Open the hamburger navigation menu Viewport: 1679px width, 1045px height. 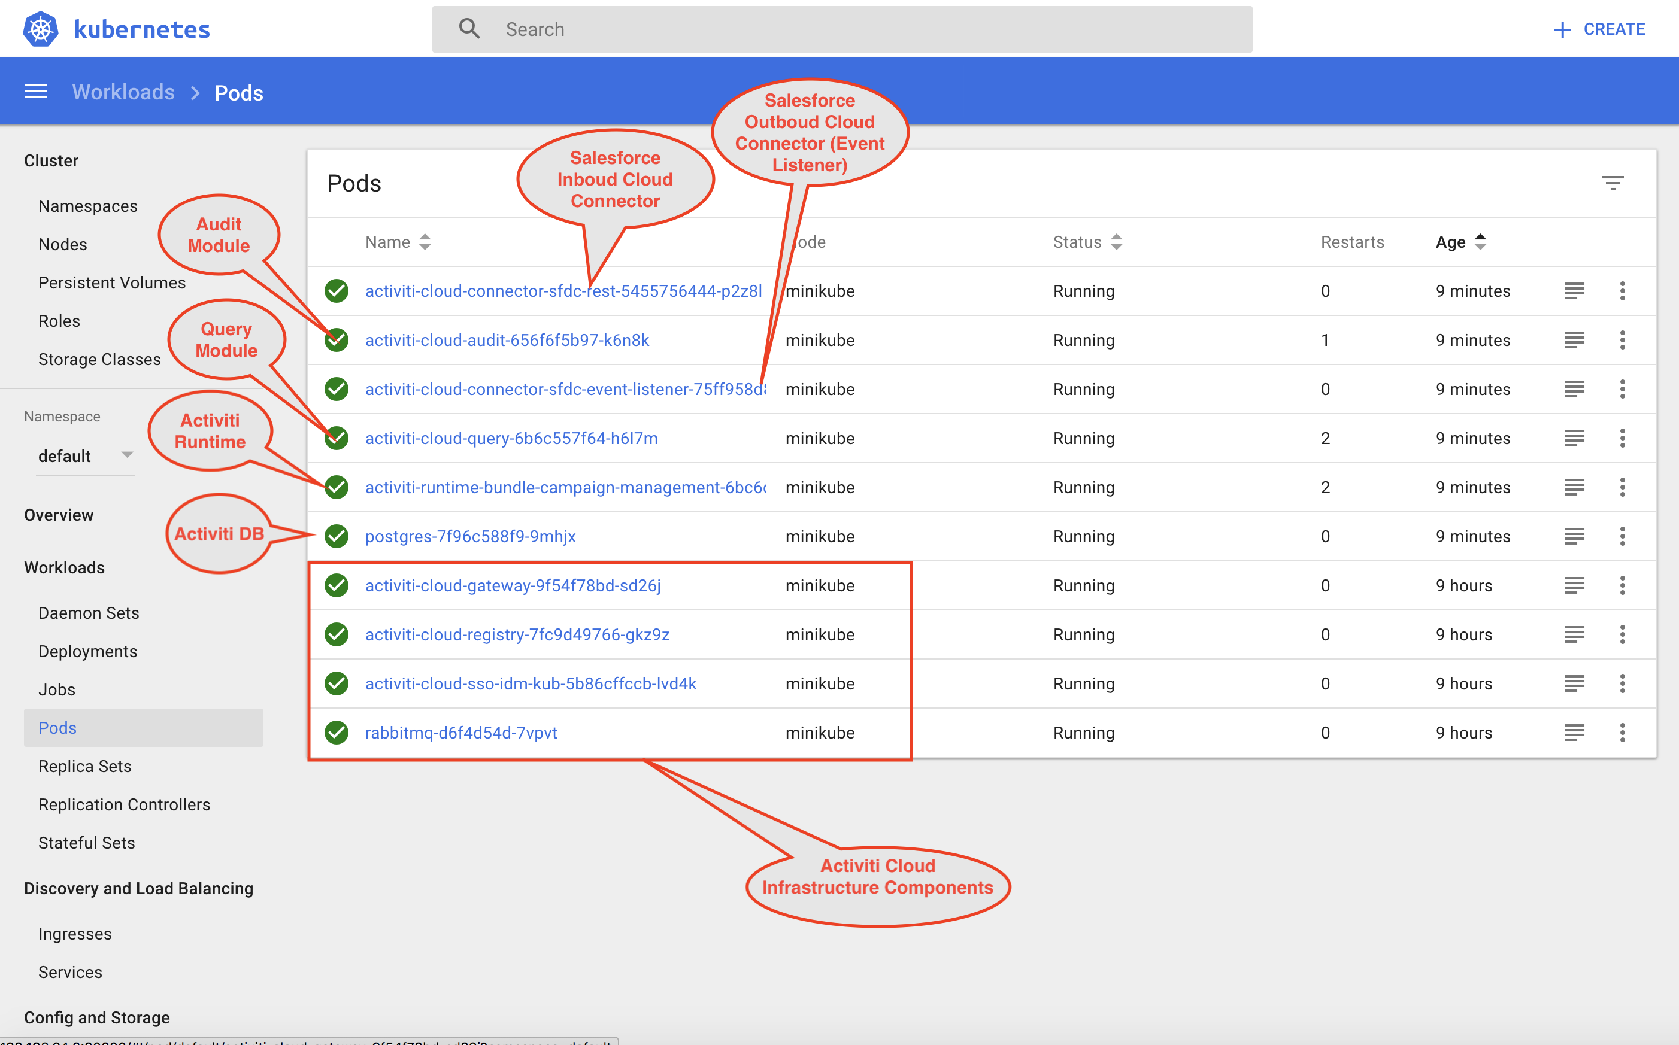pyautogui.click(x=36, y=92)
